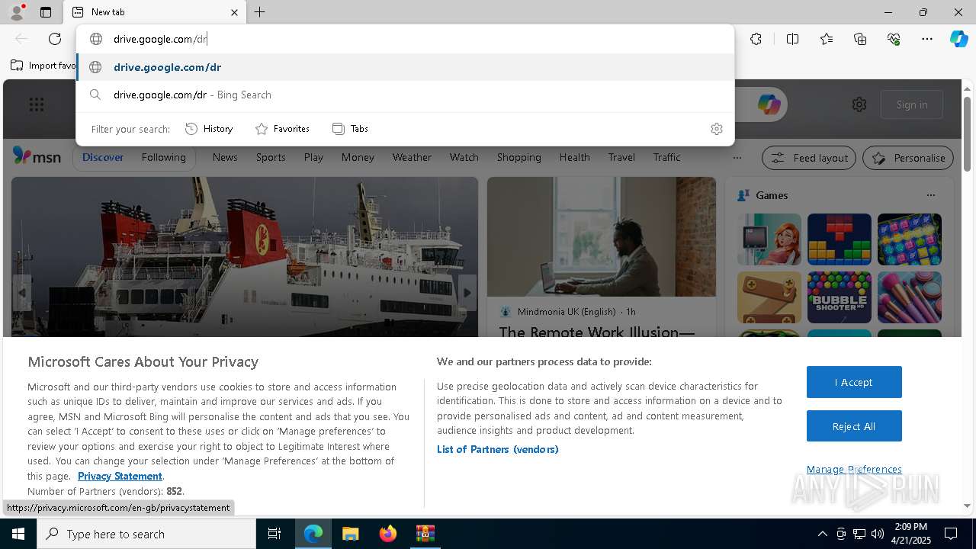Viewport: 976px width, 549px height.
Task: Show hidden system tray icons
Action: (822, 534)
